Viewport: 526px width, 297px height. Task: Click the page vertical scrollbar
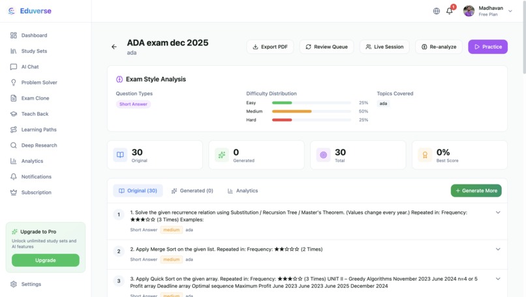coord(524,37)
